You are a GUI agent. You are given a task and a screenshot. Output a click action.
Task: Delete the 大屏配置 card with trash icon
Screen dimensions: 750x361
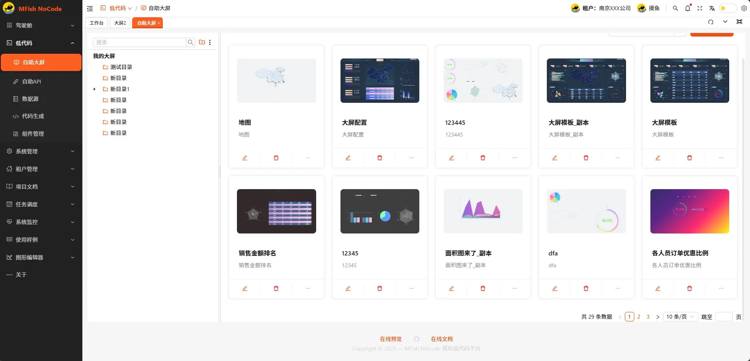379,158
